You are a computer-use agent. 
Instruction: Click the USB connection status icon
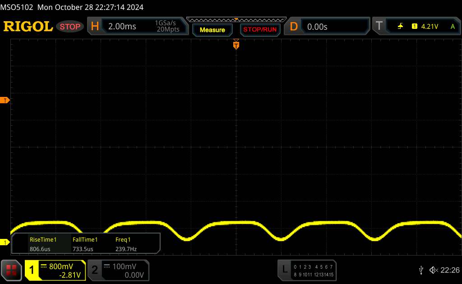(421, 270)
